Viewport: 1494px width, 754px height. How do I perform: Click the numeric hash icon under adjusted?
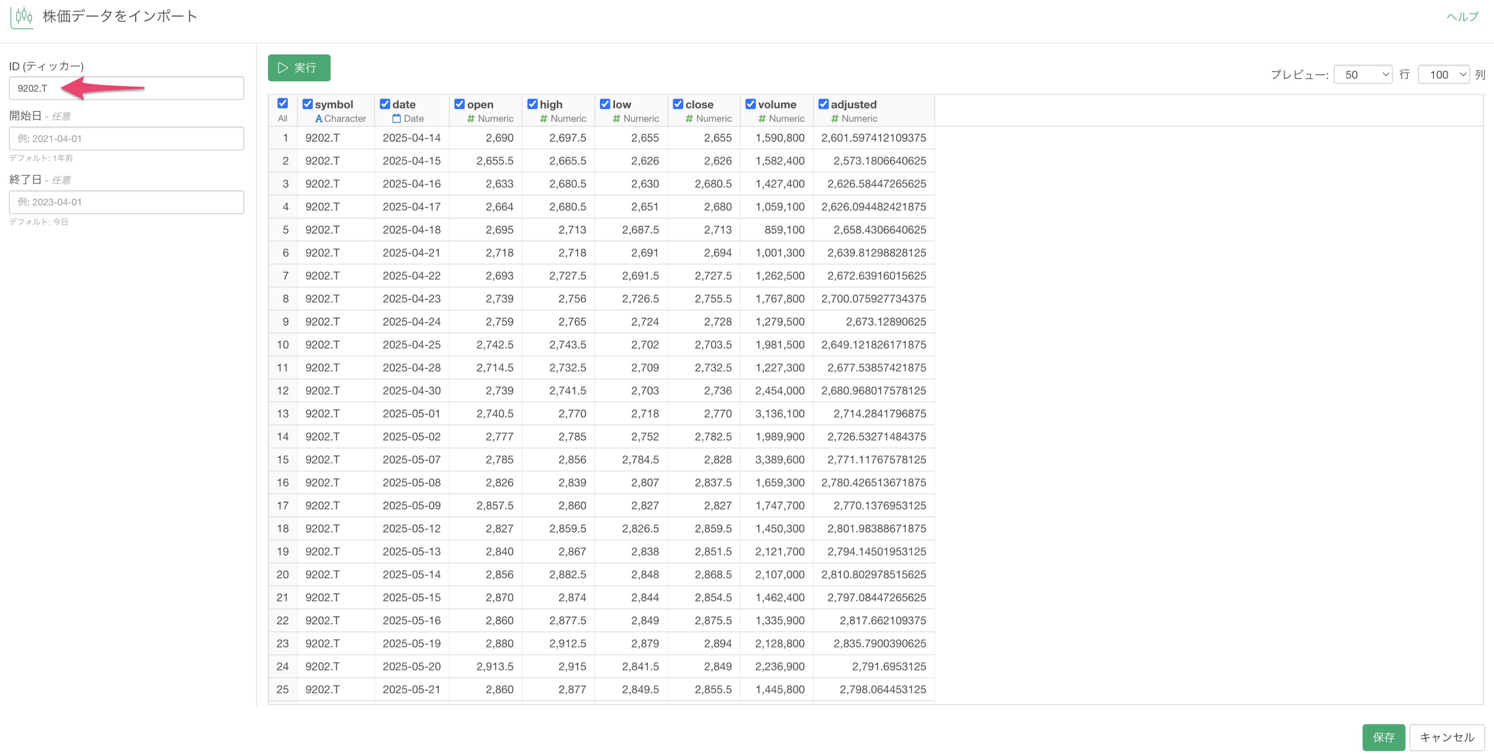(x=835, y=119)
